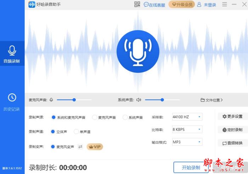Choose 立体声 stereo channel

(59, 132)
